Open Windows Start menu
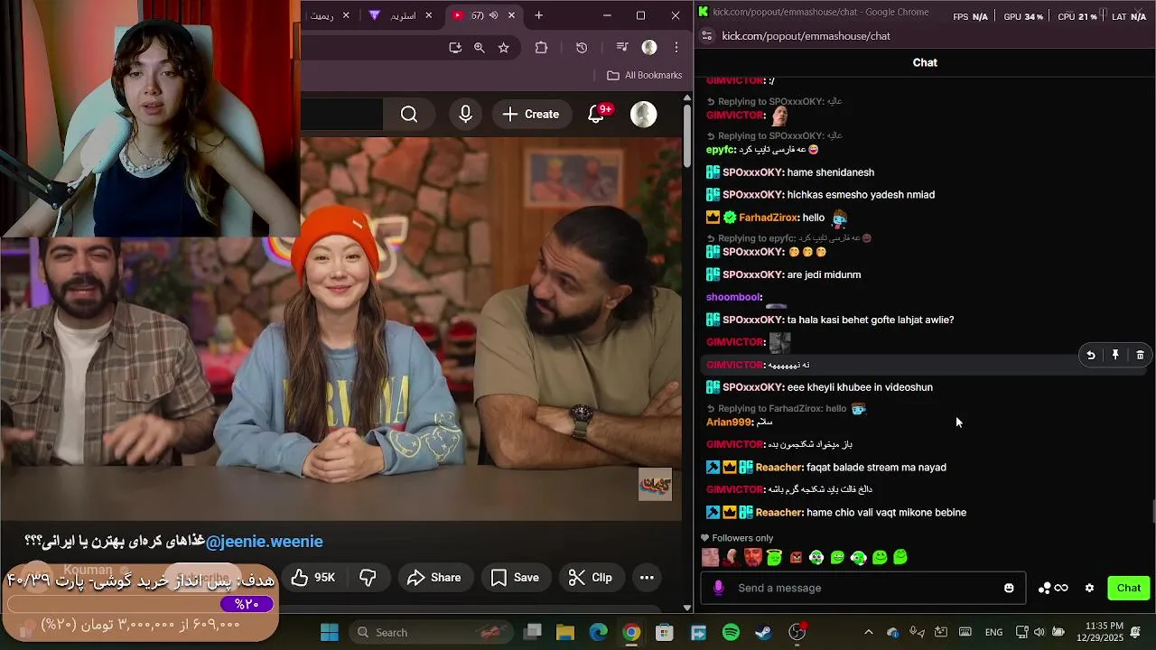This screenshot has height=650, width=1156. (330, 632)
